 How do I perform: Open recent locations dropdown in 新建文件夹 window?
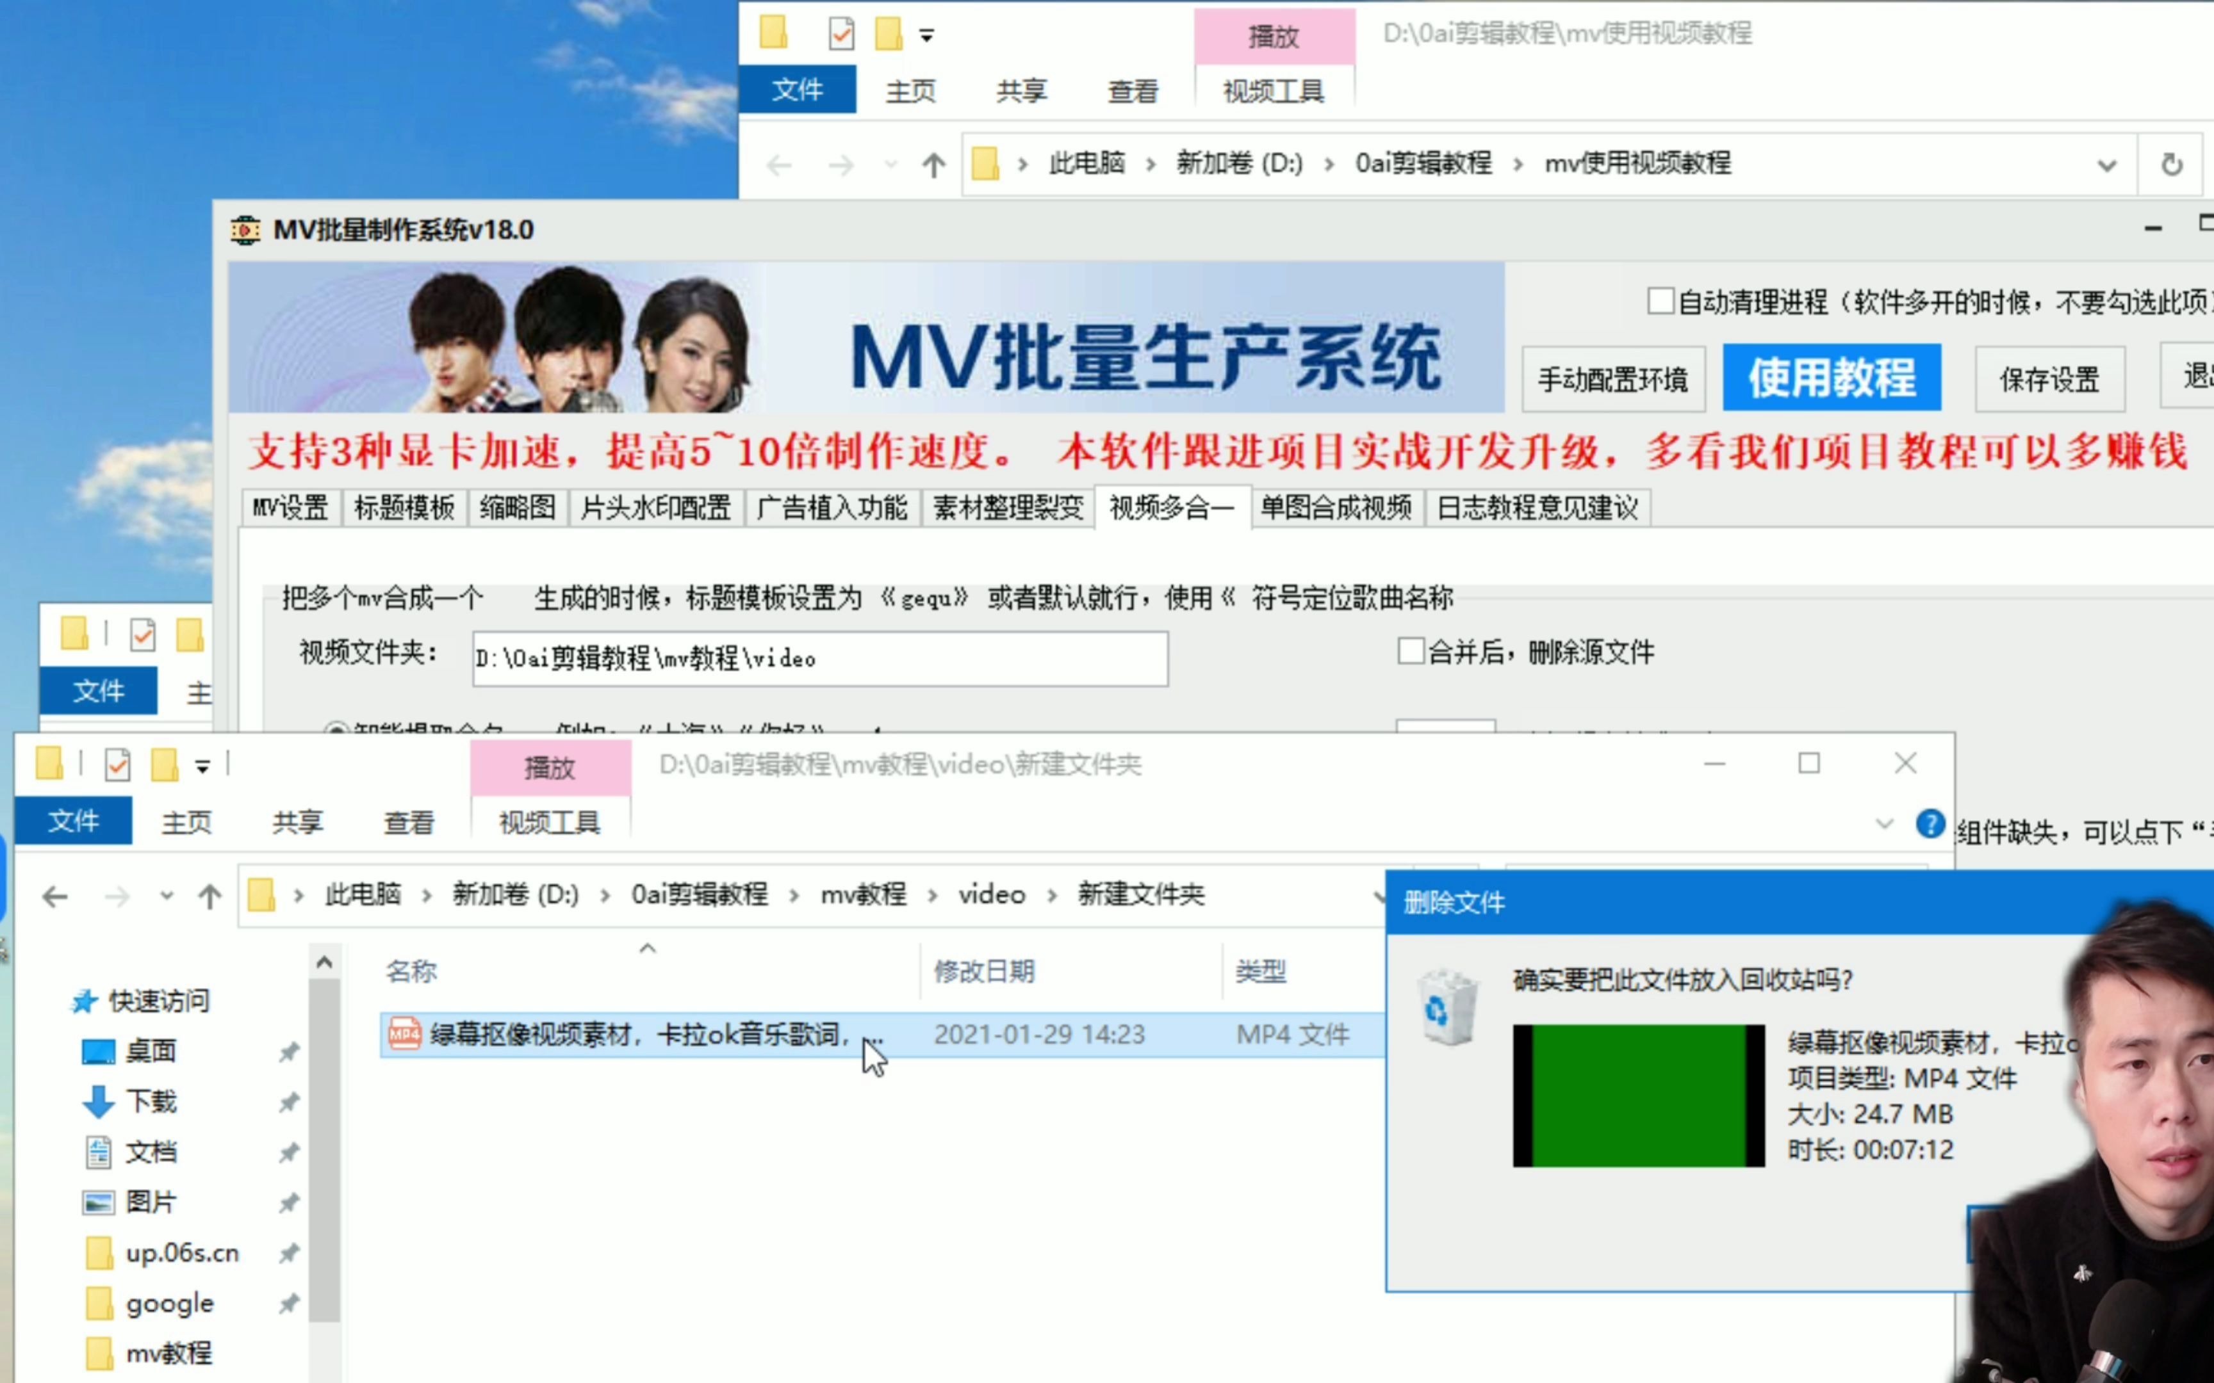tap(165, 896)
